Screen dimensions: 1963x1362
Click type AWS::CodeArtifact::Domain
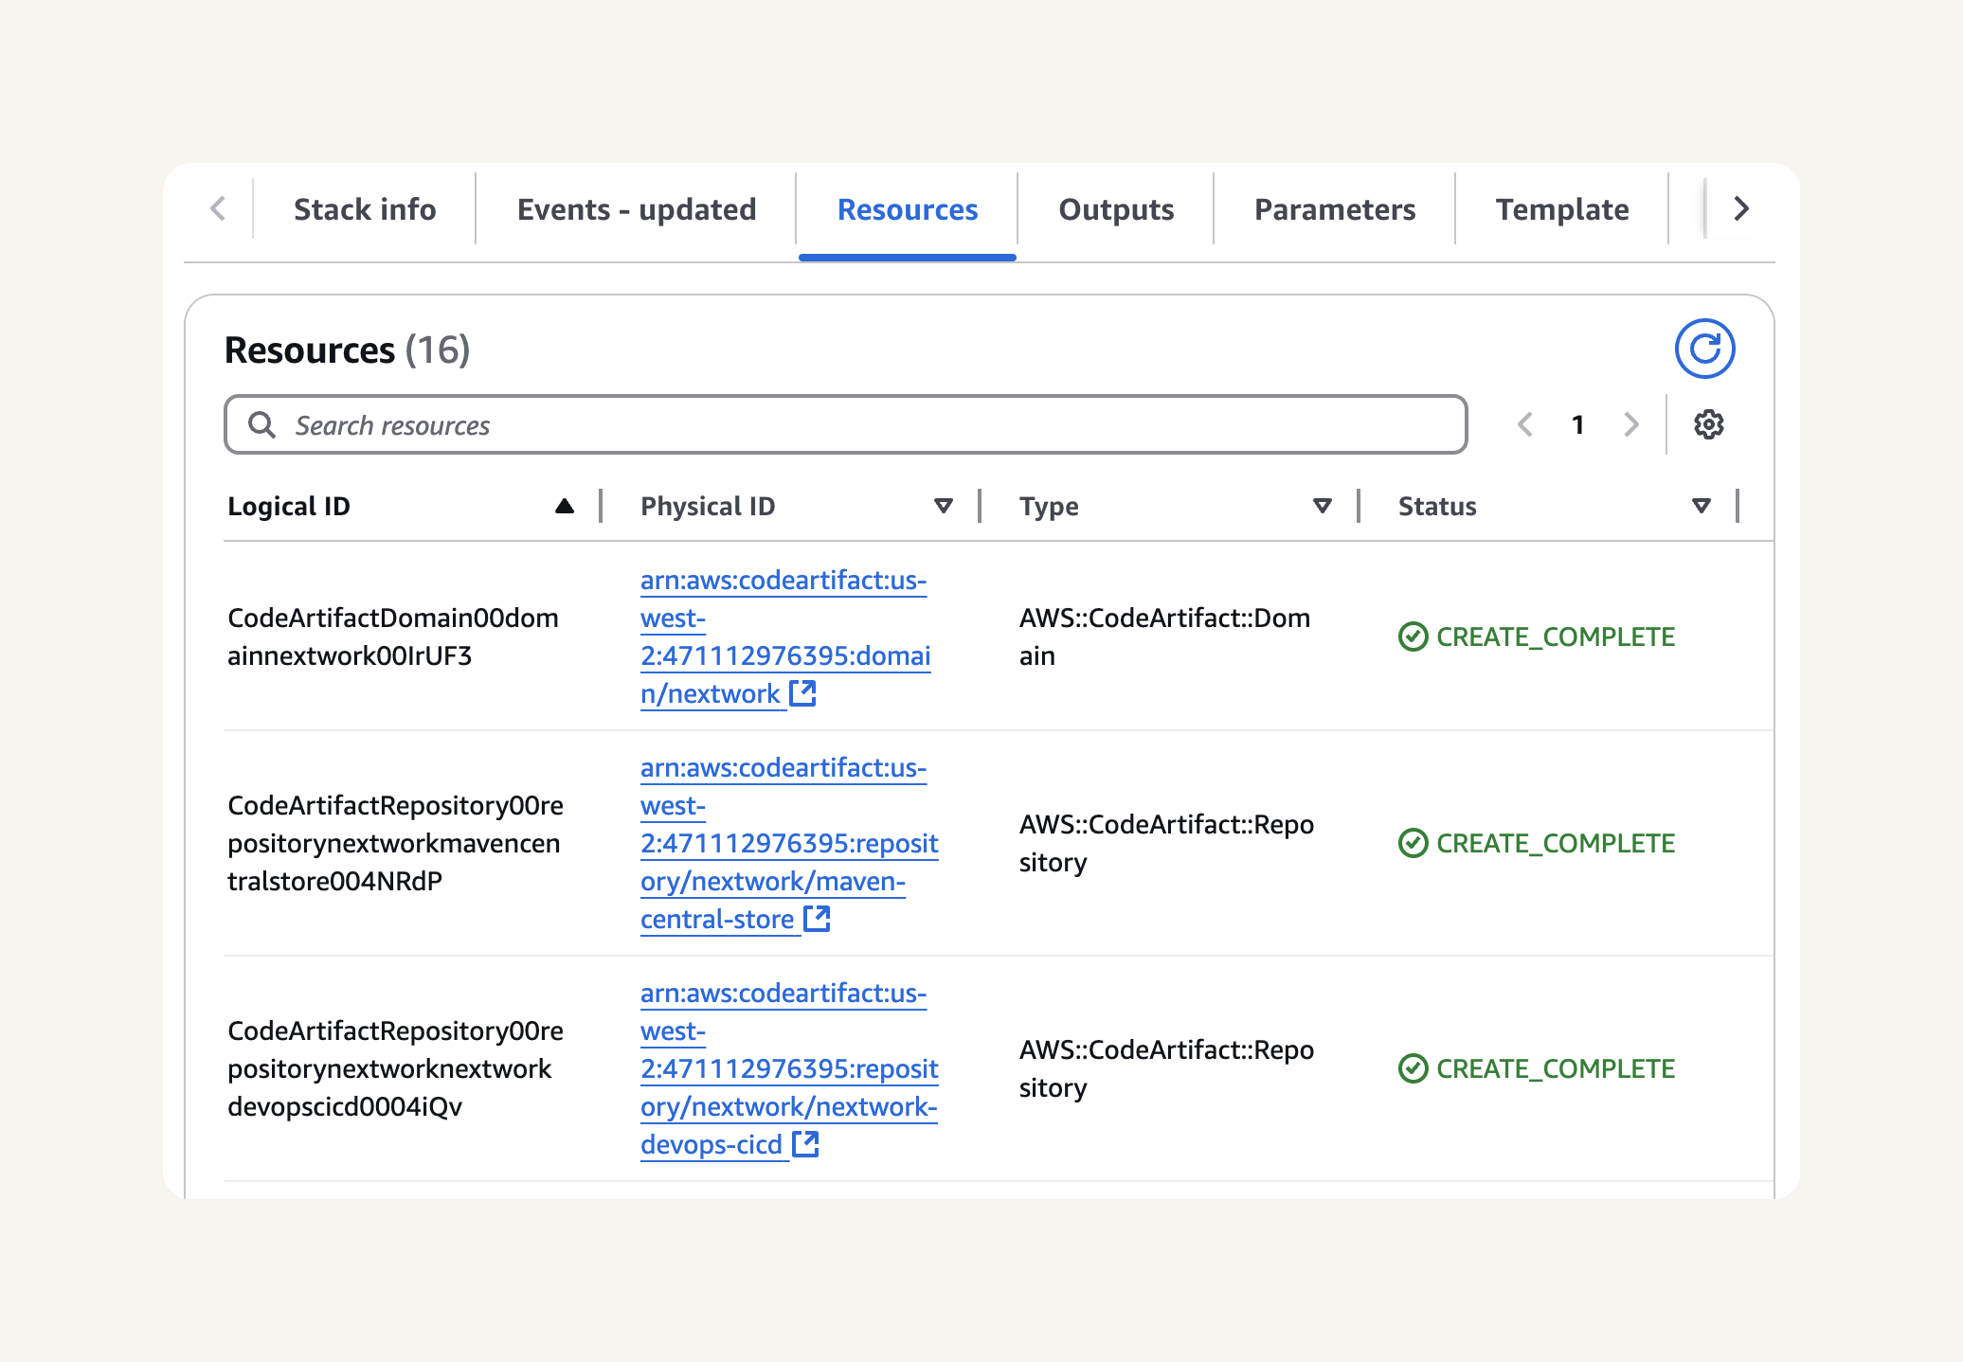pyautogui.click(x=1164, y=636)
